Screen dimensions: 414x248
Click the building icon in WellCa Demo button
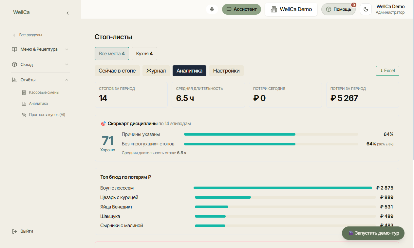(x=274, y=9)
